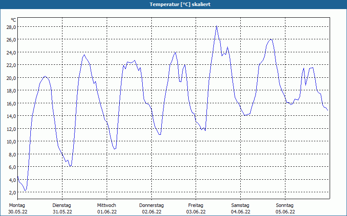Screen dimensions: 347x216
Task: Click the Sonntag day label
Action: pos(285,206)
